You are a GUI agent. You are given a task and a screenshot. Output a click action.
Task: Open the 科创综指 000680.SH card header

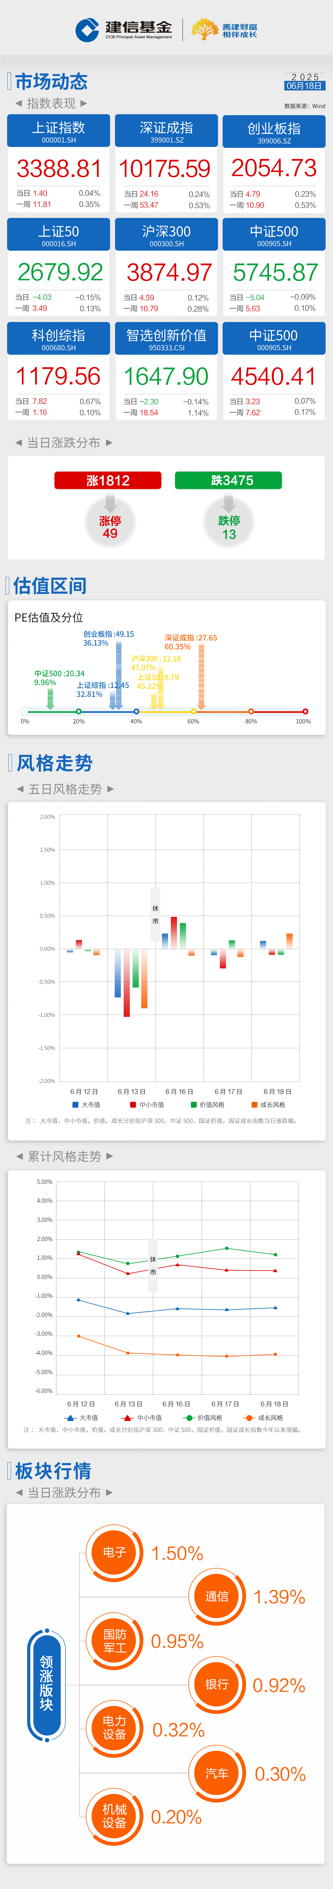(x=59, y=339)
